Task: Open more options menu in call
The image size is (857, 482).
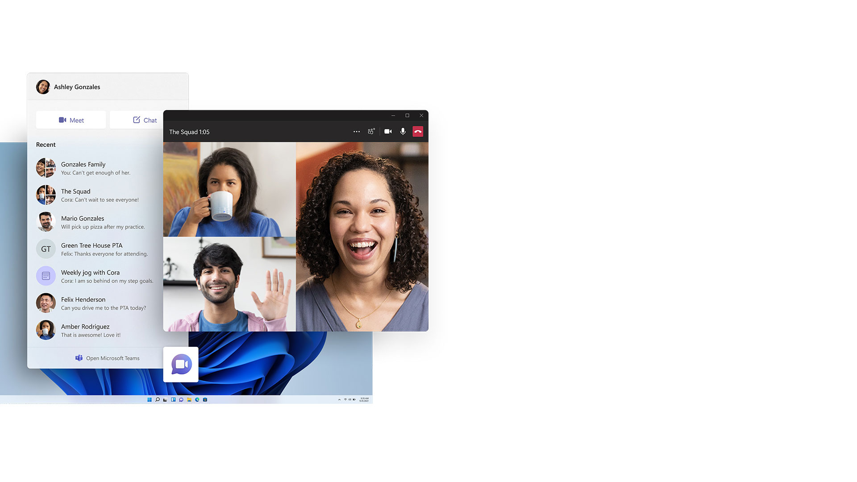Action: (356, 131)
